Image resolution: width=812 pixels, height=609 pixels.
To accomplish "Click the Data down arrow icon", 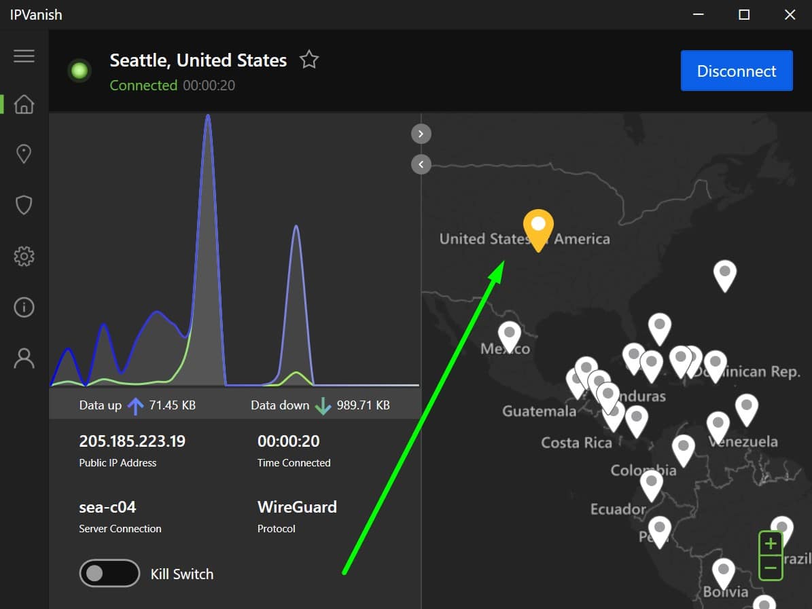I will pos(323,405).
